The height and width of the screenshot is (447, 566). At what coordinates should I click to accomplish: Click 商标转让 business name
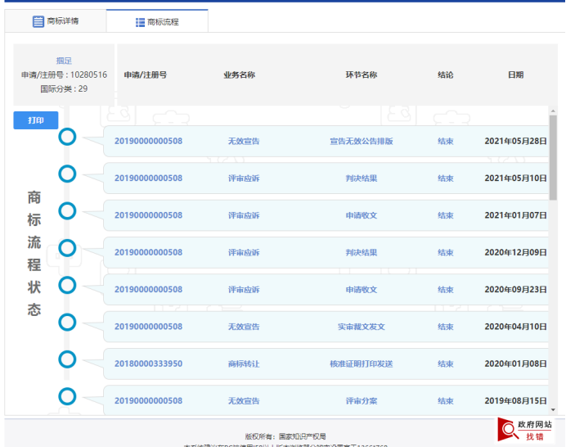(244, 363)
